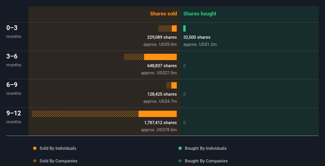Viewport: 325px width, 166px height.
Task: Click the hatched 3–6 months company sold bar
Action: click(x=134, y=57)
